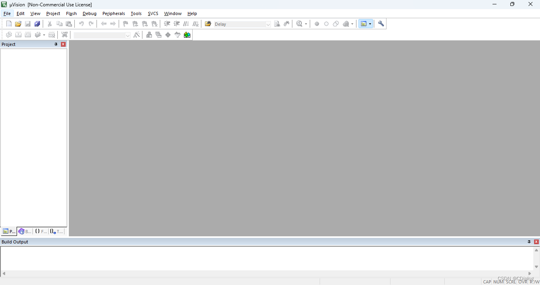Open the Edit menu

tap(21, 13)
